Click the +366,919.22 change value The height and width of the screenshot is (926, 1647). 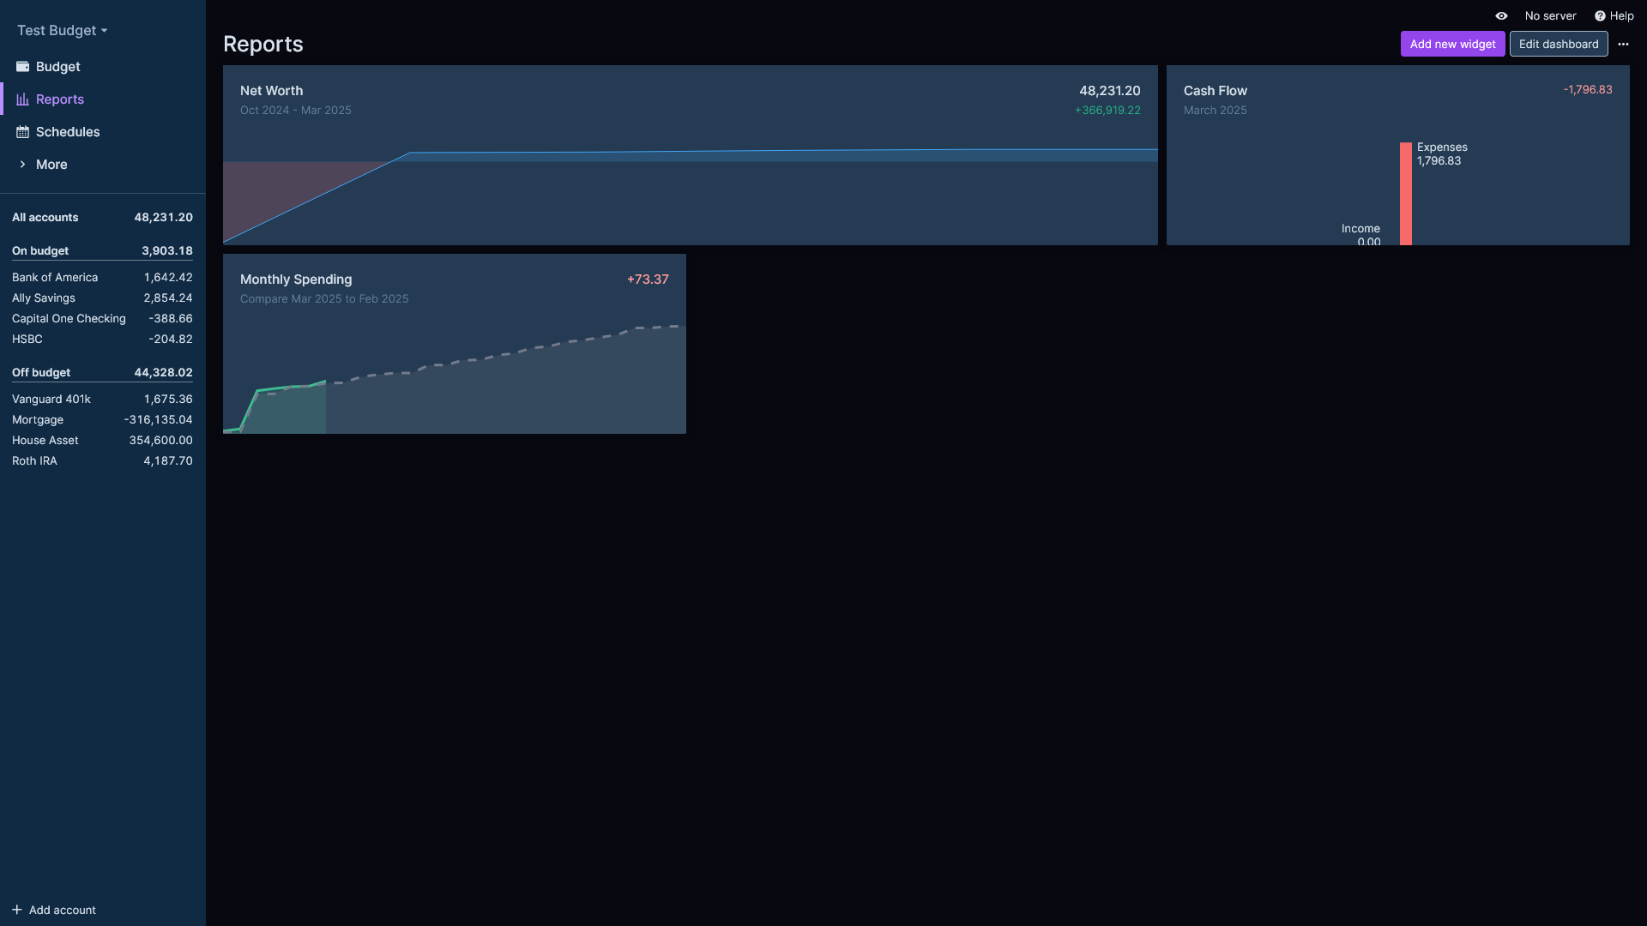[1107, 111]
